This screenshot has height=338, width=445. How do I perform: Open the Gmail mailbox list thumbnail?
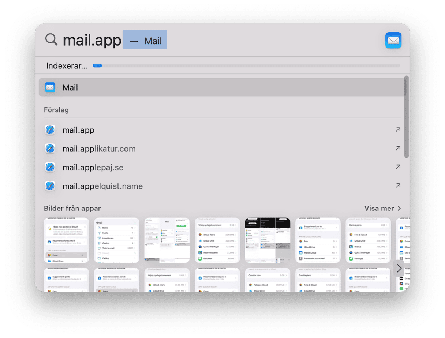(117, 240)
